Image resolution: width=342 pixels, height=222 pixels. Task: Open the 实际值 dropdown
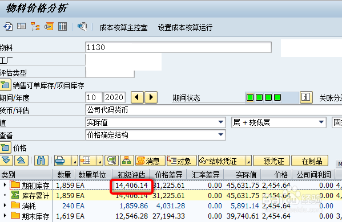point(221,122)
